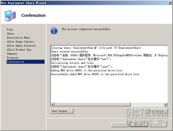Viewport: 173px width, 131px height.
Task: Click the 'deployment share' "open" output line
Action: (81, 67)
